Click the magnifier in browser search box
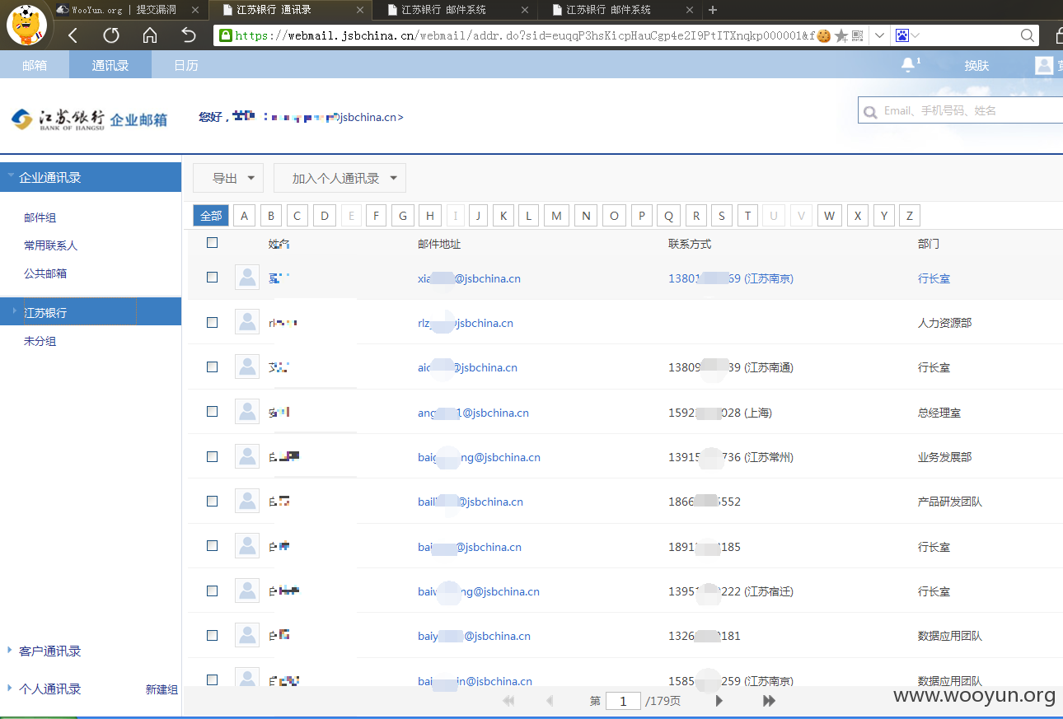The height and width of the screenshot is (719, 1063). click(1027, 35)
